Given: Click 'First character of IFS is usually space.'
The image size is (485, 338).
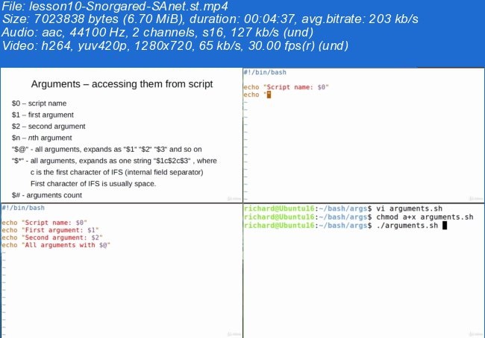Looking at the screenshot, I should pyautogui.click(x=93, y=184).
